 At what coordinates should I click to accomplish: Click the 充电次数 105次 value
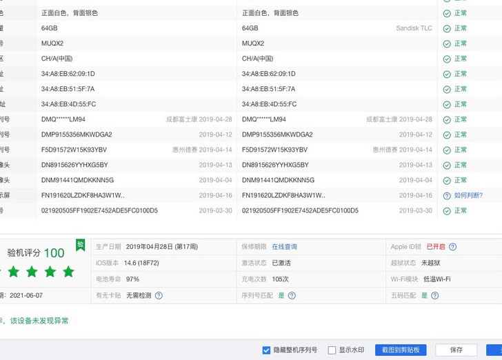[280, 279]
